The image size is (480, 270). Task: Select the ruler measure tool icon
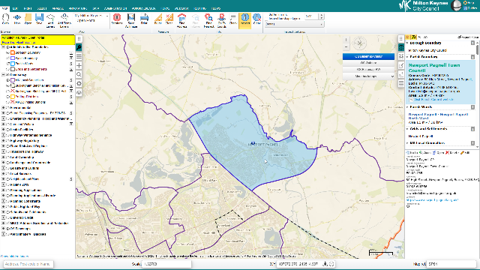pos(158,19)
